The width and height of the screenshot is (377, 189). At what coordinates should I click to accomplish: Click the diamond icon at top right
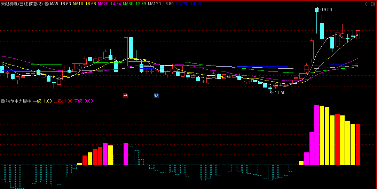[x=367, y=4]
